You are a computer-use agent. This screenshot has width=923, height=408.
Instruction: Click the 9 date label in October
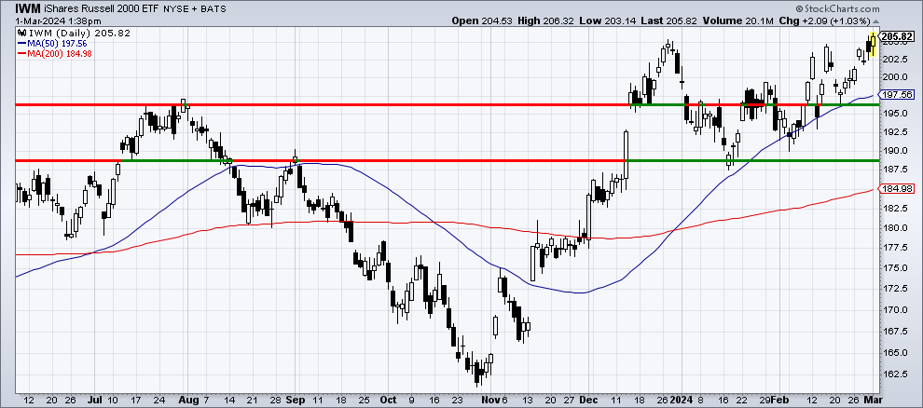(410, 400)
